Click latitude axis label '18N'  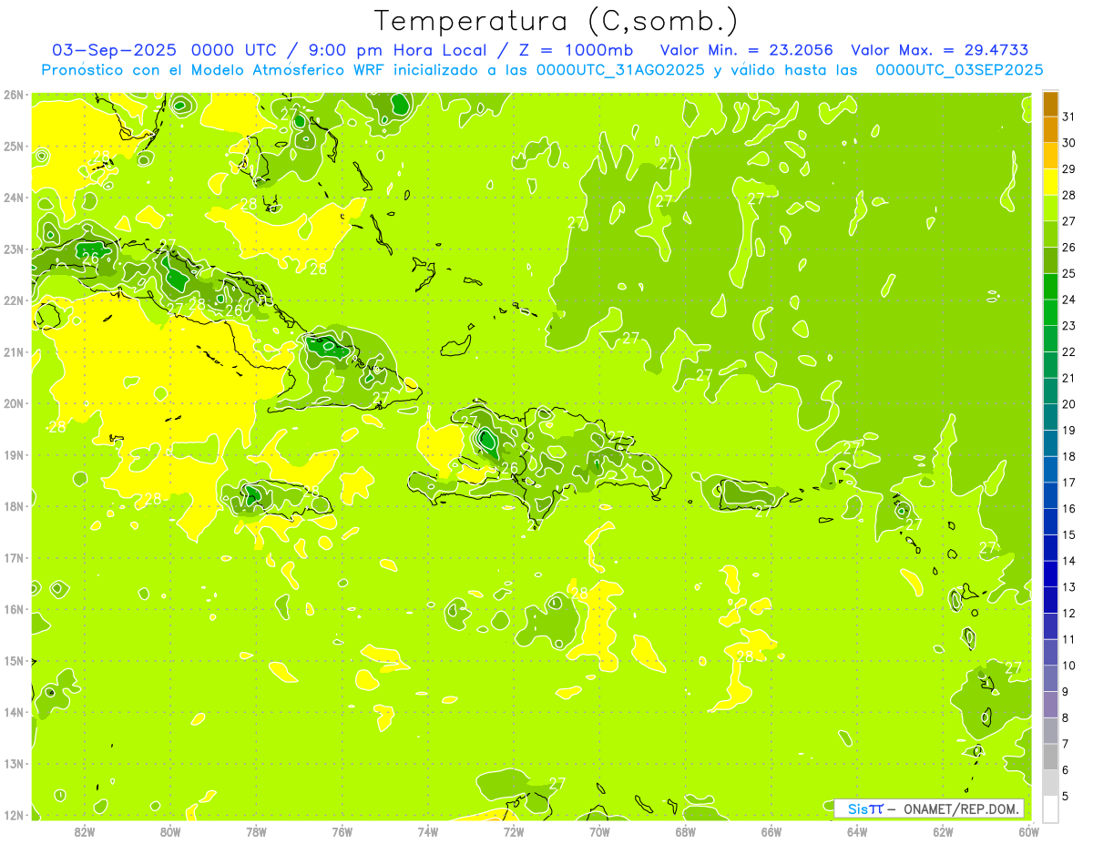pos(14,506)
